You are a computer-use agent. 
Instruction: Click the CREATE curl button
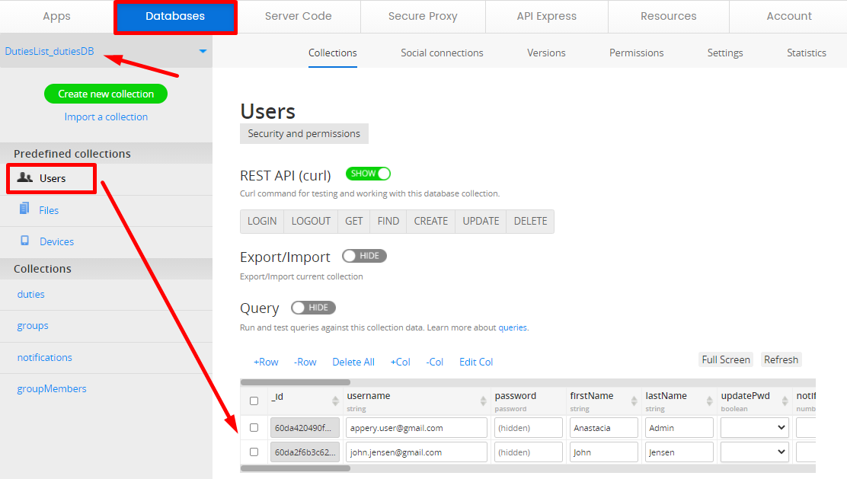(431, 222)
